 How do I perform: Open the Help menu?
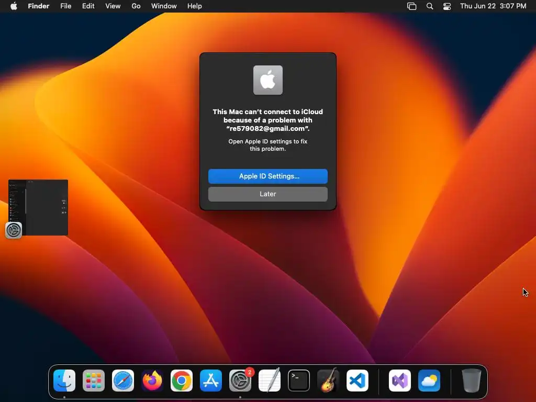(x=195, y=6)
